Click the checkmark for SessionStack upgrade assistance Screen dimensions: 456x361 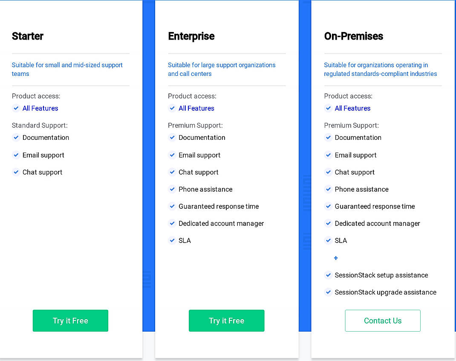click(x=328, y=292)
